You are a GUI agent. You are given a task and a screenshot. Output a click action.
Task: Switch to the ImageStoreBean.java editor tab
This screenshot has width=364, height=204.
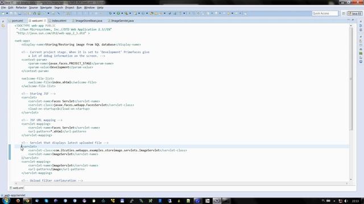pyautogui.click(x=89, y=21)
